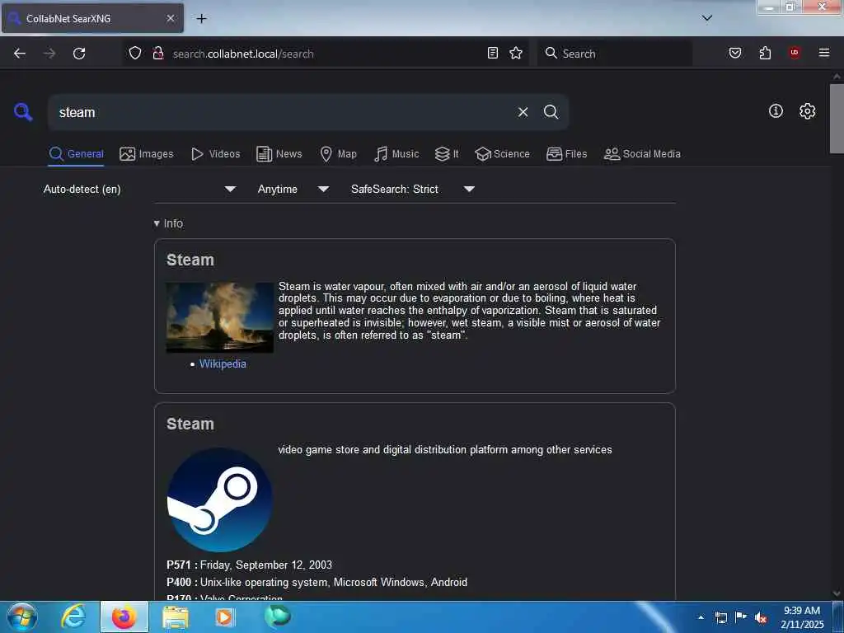
Task: Open the About info icon
Action: [776, 111]
